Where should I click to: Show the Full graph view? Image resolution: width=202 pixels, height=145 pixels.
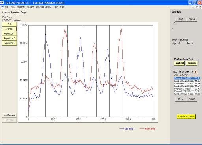click(9, 24)
